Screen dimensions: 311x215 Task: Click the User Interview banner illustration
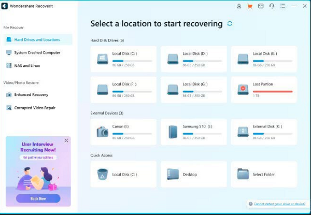click(38, 178)
